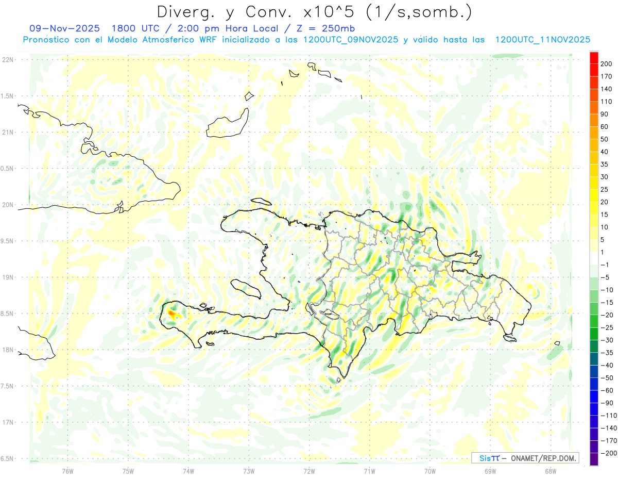Click the color swatch between 170 and 200
Screen dimensions: 618x478
click(594, 70)
